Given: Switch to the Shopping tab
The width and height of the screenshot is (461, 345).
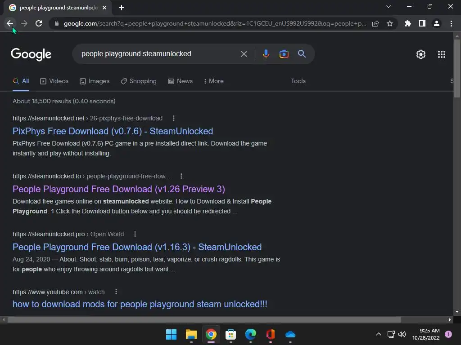Looking at the screenshot, I should click(139, 81).
